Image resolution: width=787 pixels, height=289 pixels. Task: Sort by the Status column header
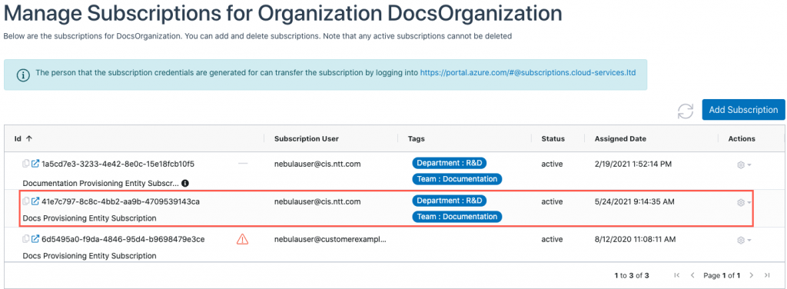[553, 138]
